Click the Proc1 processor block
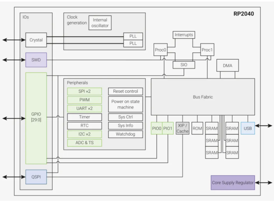The image size is (274, 201). pyautogui.click(x=207, y=50)
